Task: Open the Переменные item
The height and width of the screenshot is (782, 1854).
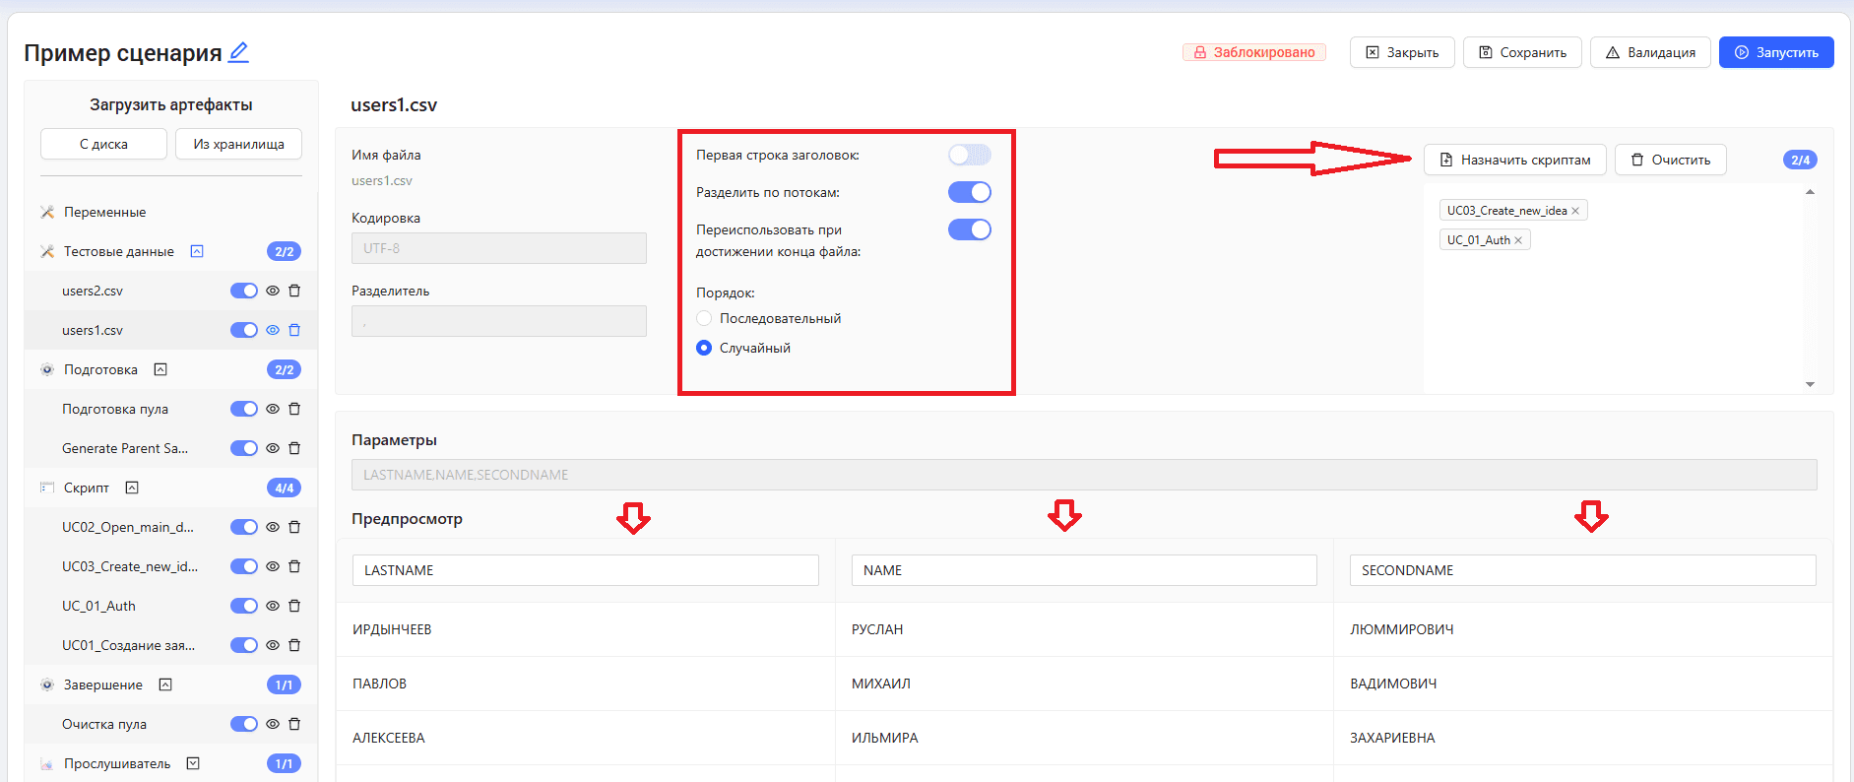Action: pos(104,212)
